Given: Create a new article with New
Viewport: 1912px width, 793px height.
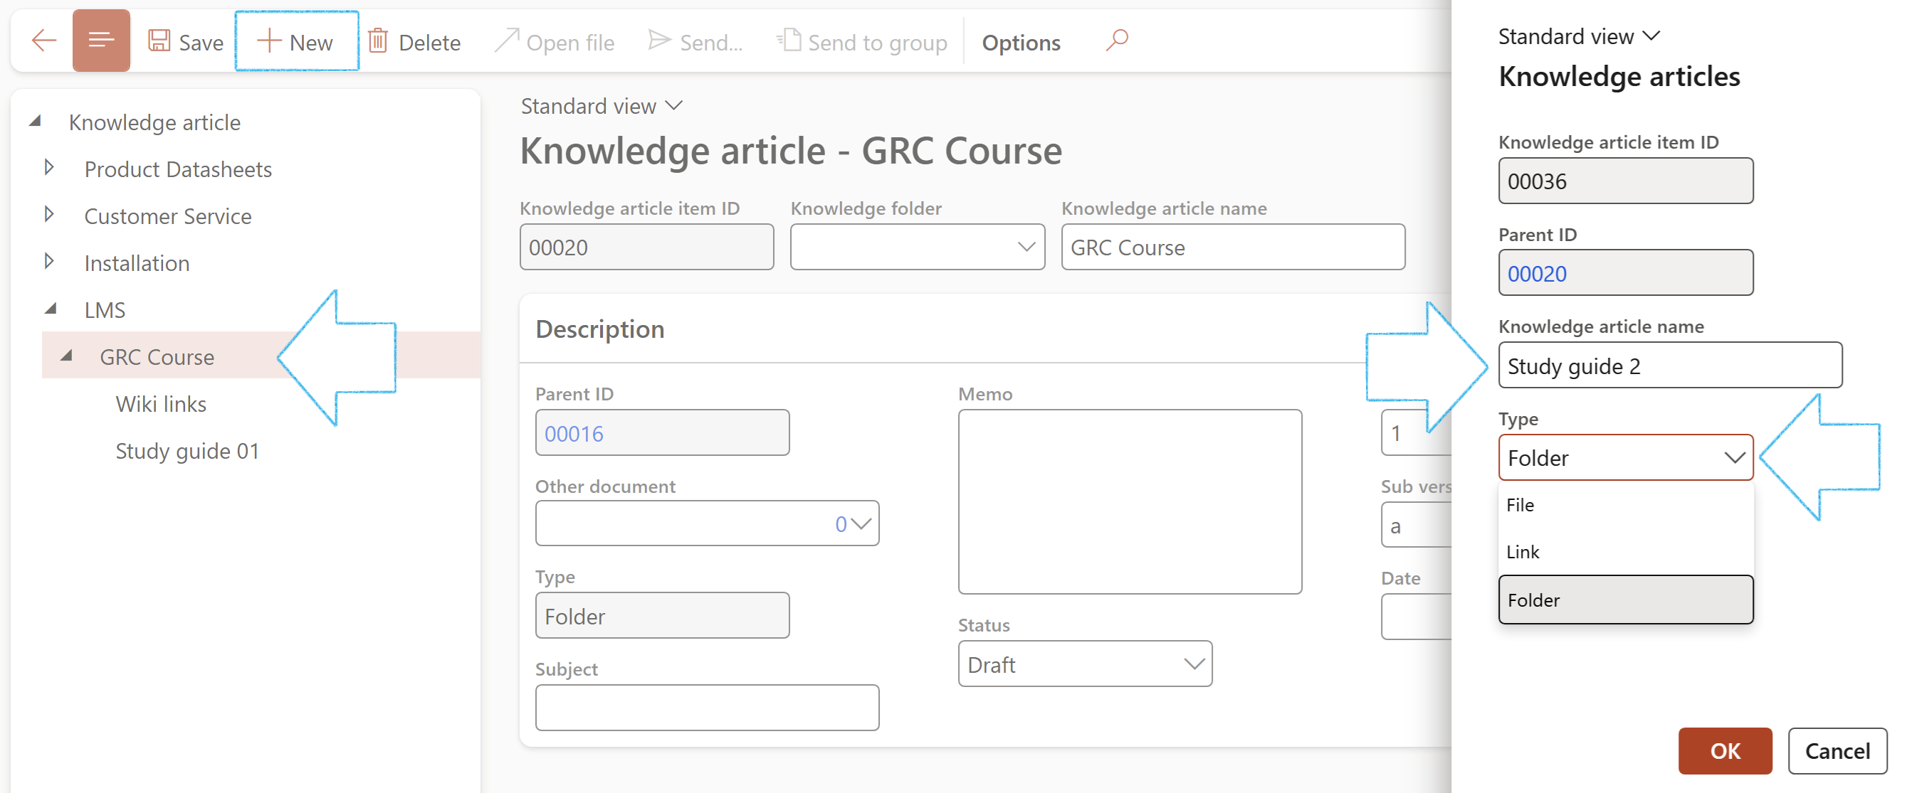Looking at the screenshot, I should coord(295,42).
